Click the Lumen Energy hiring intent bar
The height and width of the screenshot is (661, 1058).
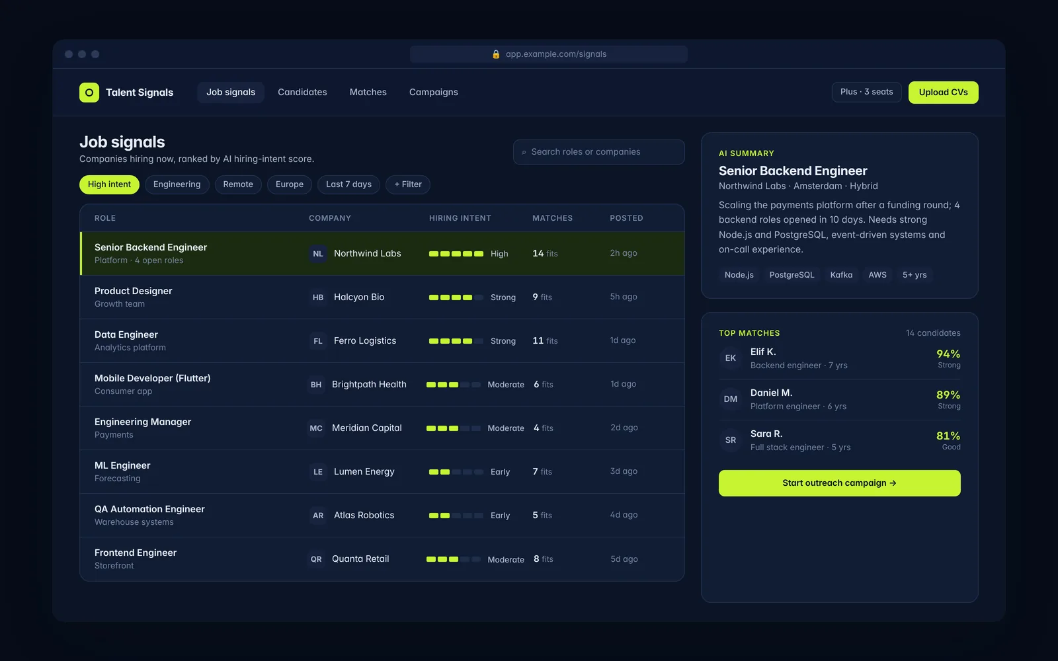pos(456,472)
